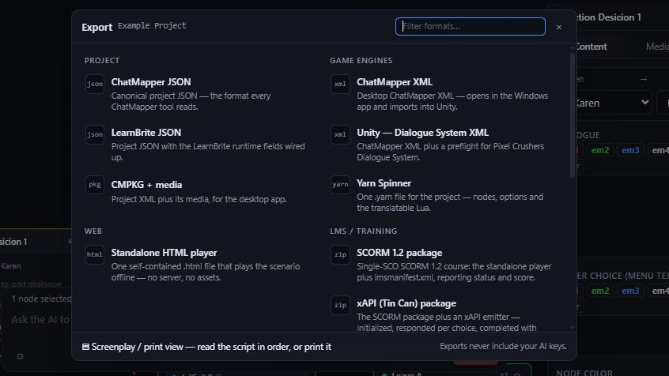Open Screenplay / print view link
This screenshot has height=376, width=669.
[206, 347]
